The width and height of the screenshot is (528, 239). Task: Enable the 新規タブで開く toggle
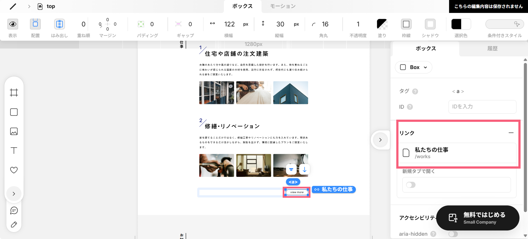click(x=411, y=185)
